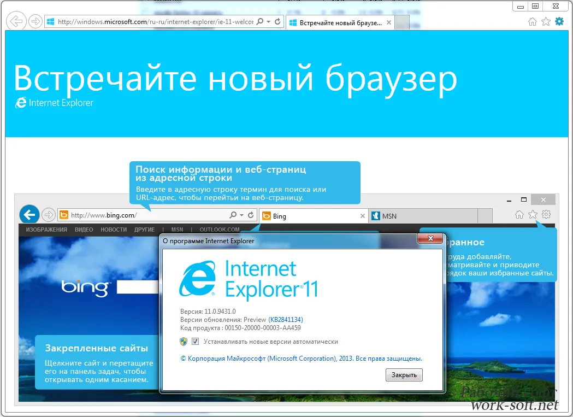
Task: Refresh the page in the outer browser
Action: pos(277,21)
